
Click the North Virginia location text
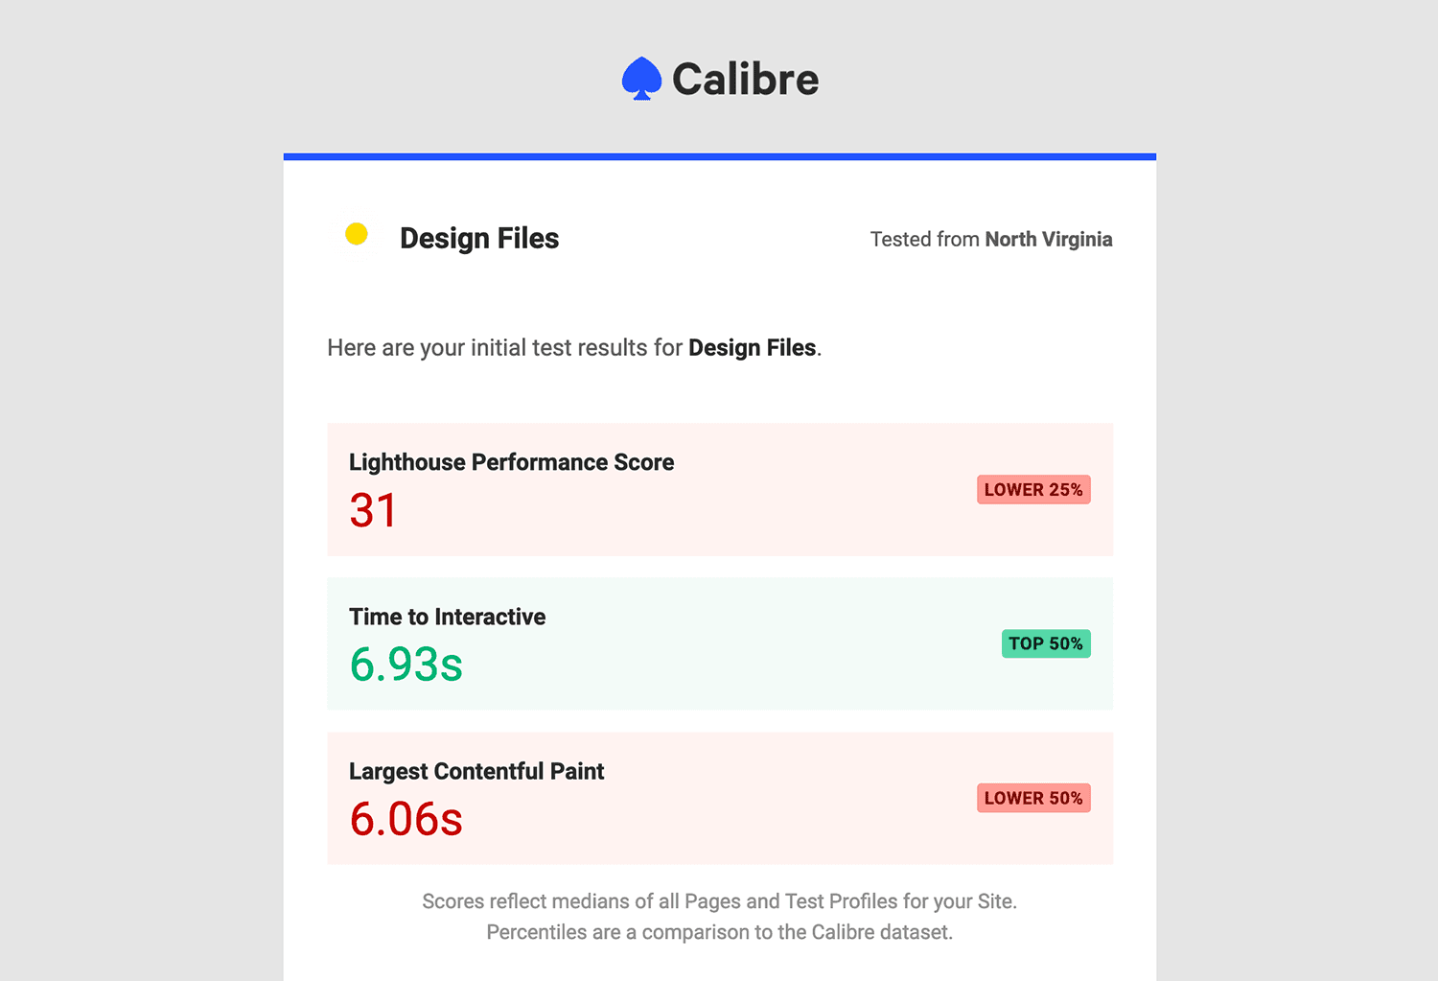click(x=1048, y=240)
